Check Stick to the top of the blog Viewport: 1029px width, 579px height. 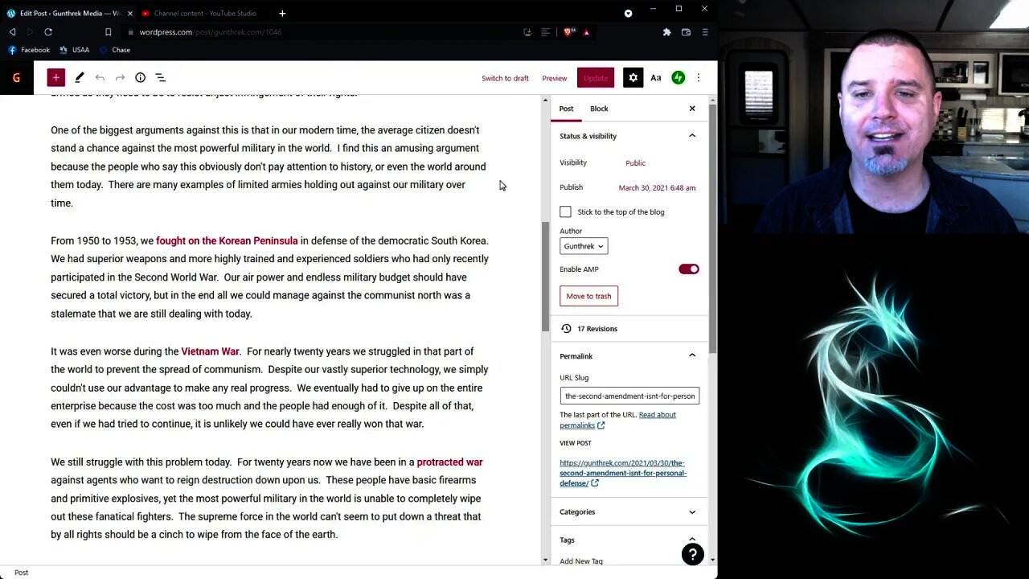point(565,211)
